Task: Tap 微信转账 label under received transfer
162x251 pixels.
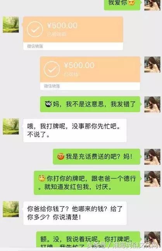Action: (35, 46)
